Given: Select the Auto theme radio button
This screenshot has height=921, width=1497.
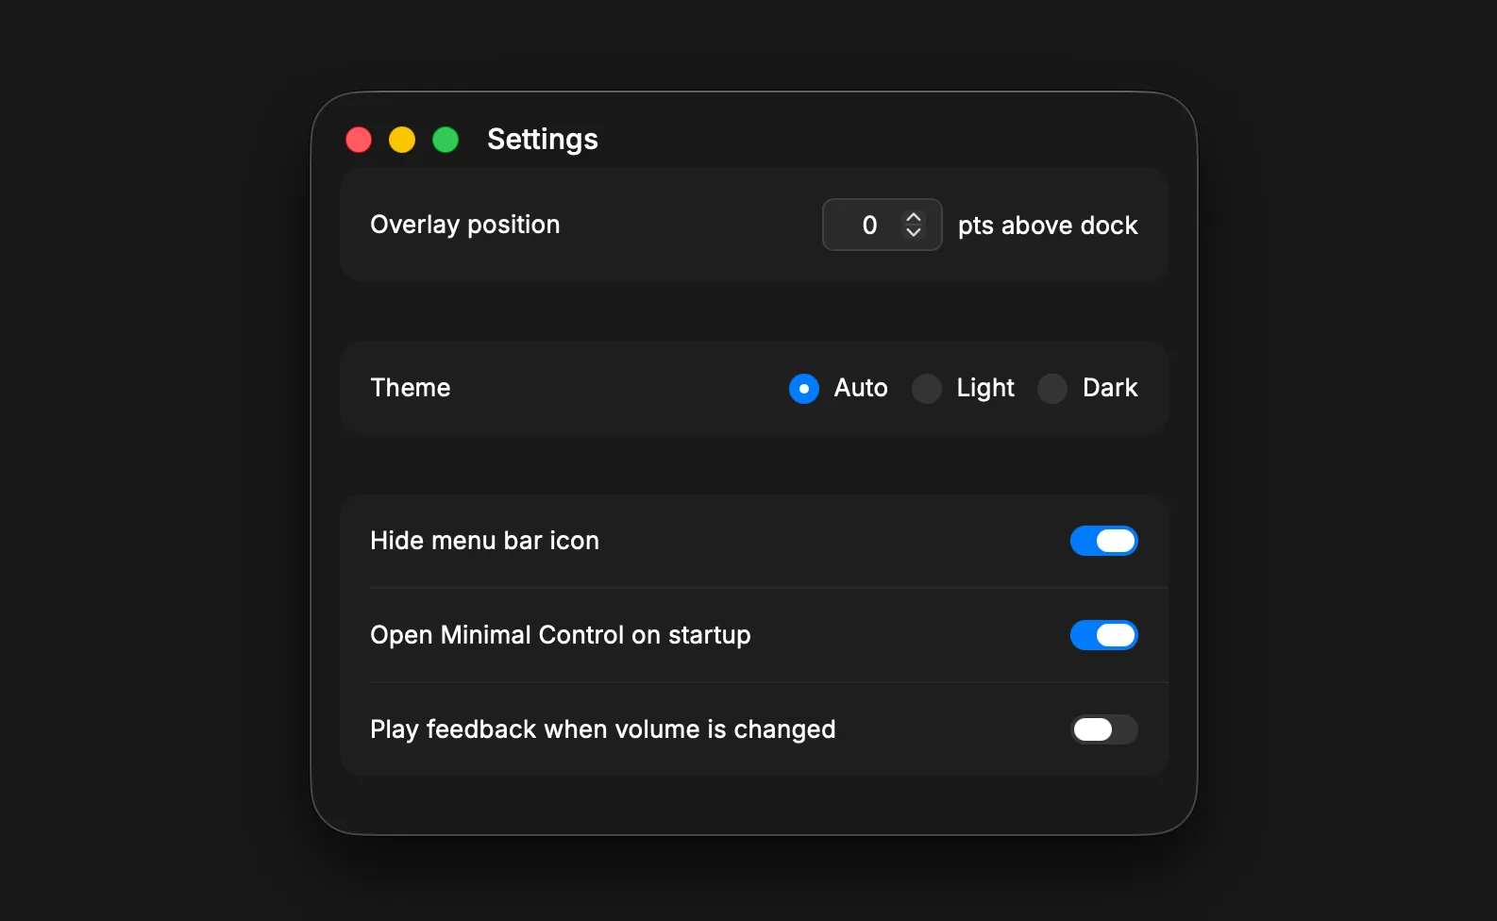Looking at the screenshot, I should [x=804, y=388].
